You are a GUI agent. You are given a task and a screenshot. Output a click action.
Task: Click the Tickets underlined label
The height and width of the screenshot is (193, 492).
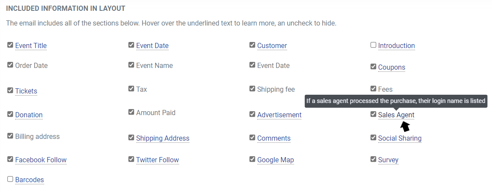[26, 91]
